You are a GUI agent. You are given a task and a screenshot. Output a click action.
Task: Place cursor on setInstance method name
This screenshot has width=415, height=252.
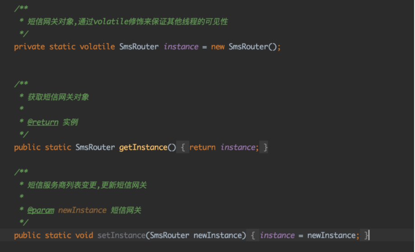(x=121, y=235)
